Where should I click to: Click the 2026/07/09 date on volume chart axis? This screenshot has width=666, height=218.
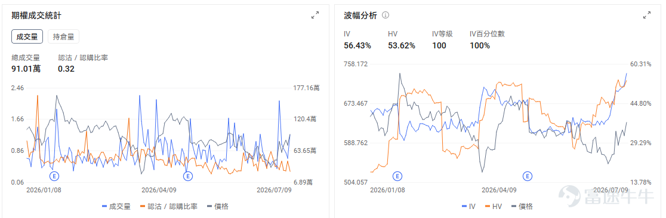pyautogui.click(x=273, y=190)
